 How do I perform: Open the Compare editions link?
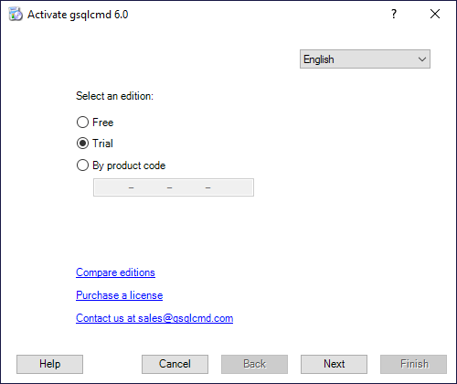tap(115, 272)
